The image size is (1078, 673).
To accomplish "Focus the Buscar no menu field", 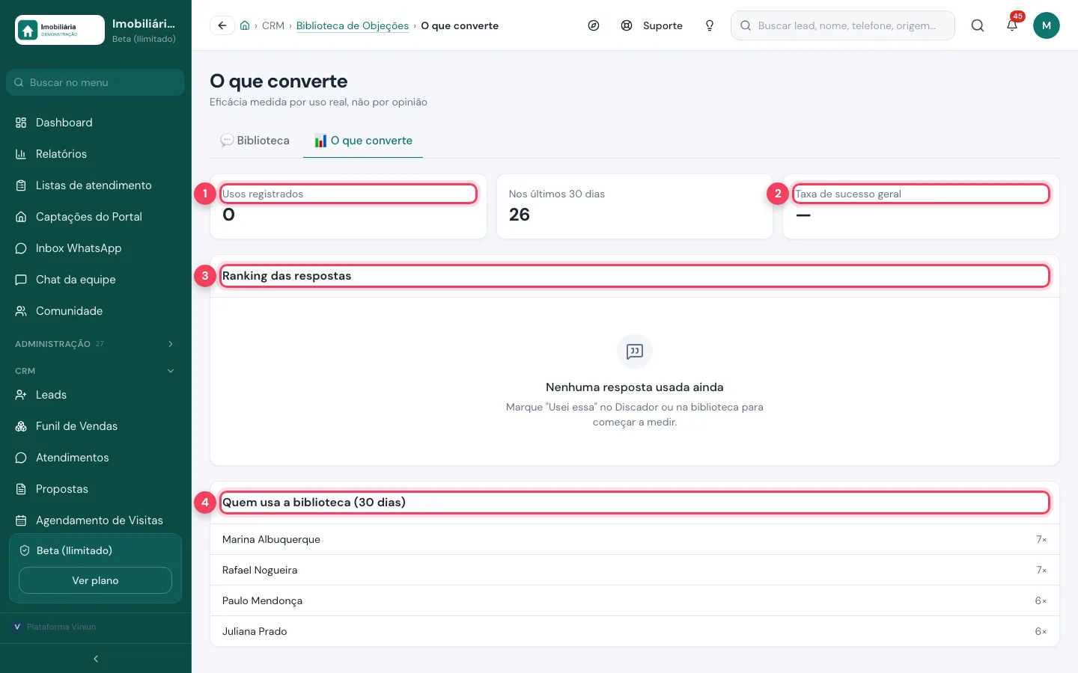I will coord(95,82).
